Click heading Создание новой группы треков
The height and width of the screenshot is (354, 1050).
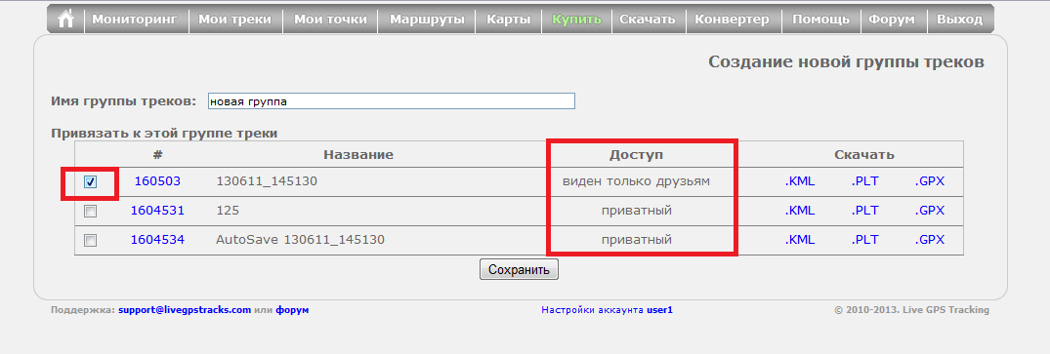(x=847, y=62)
